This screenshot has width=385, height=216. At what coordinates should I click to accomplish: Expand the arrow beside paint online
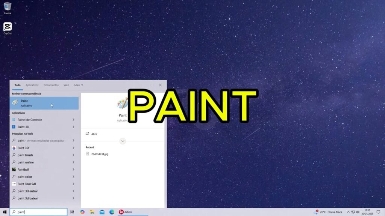pyautogui.click(x=73, y=162)
